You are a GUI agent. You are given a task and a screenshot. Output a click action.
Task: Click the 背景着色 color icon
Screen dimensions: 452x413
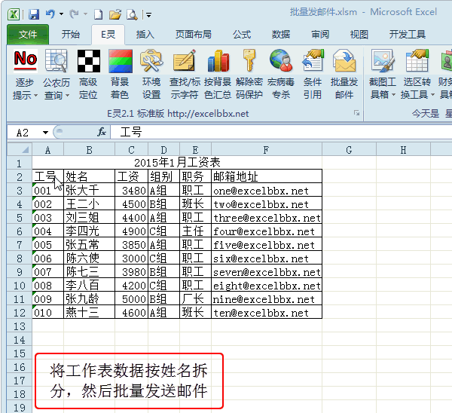click(121, 61)
